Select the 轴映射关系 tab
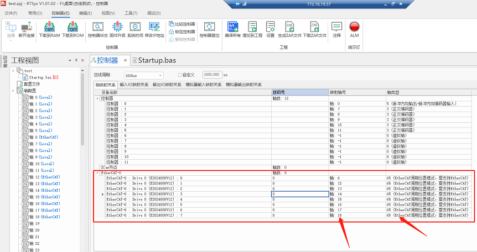The width and height of the screenshot is (477, 252). pos(106,85)
